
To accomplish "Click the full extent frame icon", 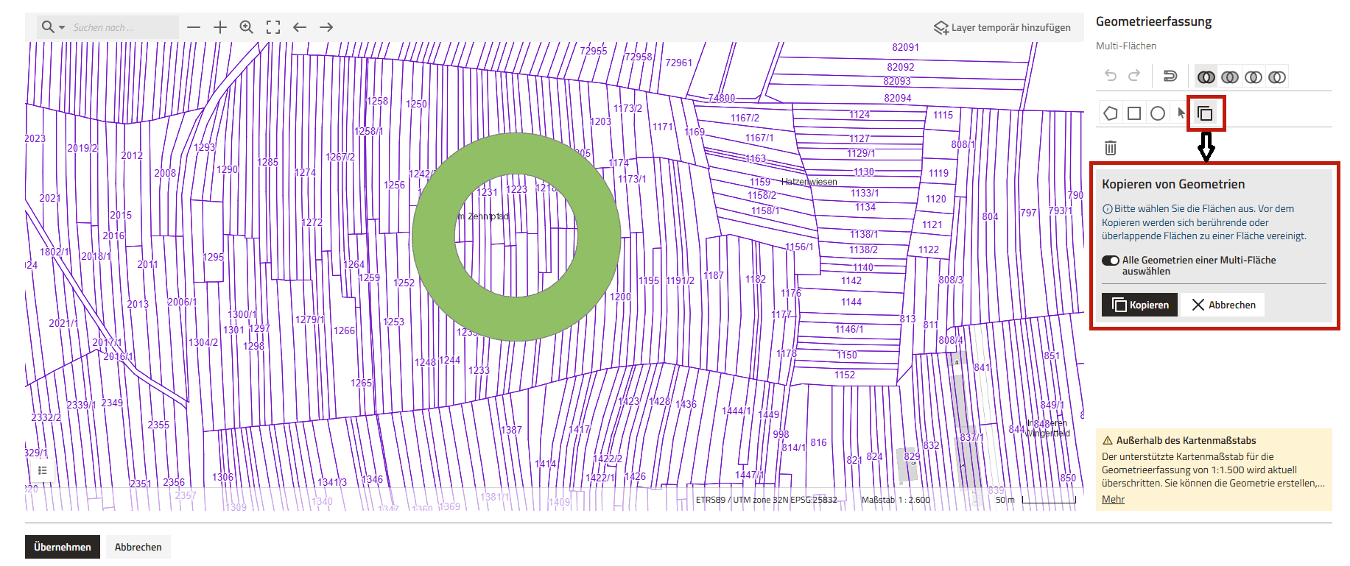I will pyautogui.click(x=273, y=27).
